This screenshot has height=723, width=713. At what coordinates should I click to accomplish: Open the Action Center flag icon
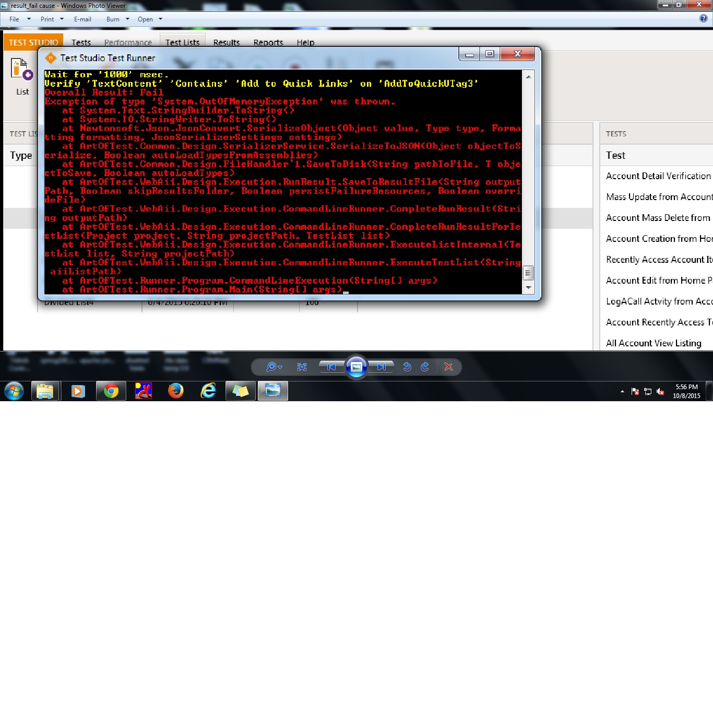(x=635, y=391)
